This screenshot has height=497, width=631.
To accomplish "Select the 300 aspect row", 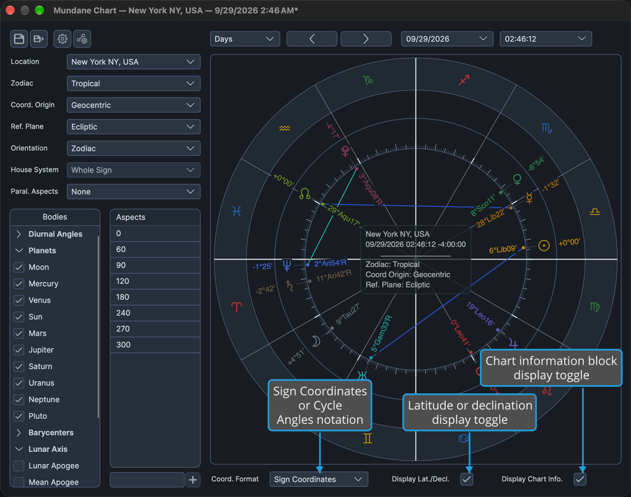I will [x=155, y=345].
